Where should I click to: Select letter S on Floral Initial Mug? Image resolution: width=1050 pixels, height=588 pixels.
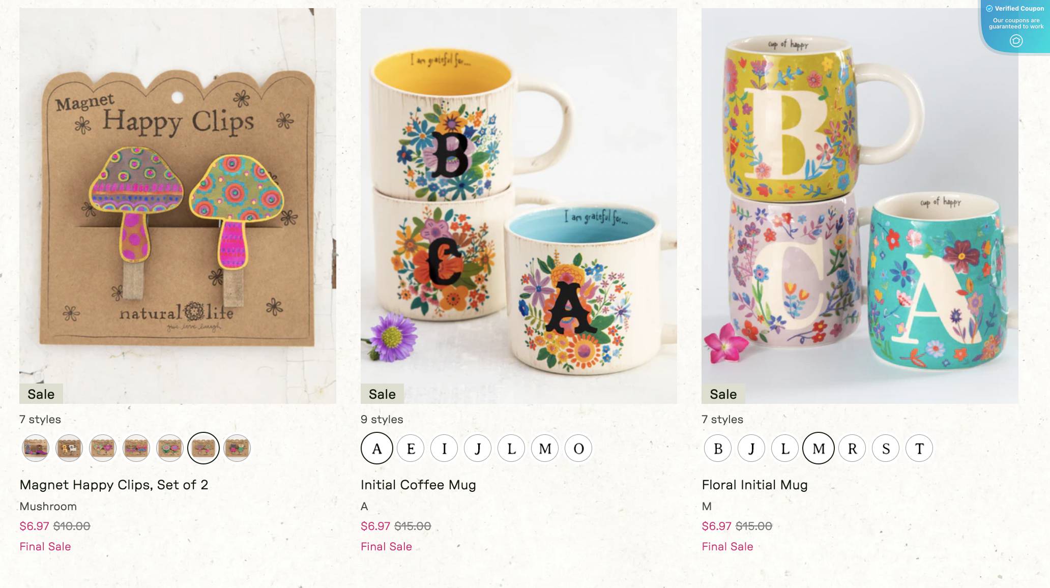[x=886, y=448]
